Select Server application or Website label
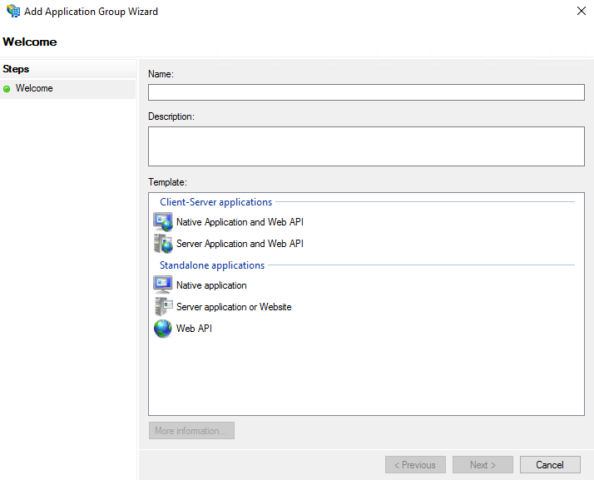Viewport: 594px width, 480px height. tap(234, 307)
